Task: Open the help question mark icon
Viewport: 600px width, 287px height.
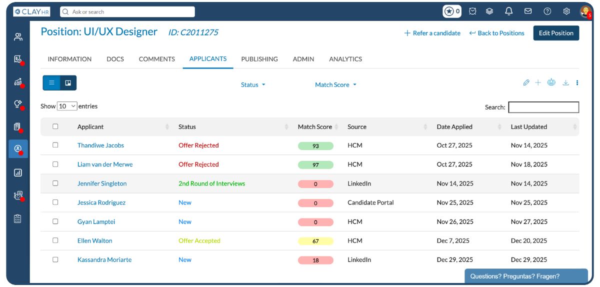Action: 547,11
